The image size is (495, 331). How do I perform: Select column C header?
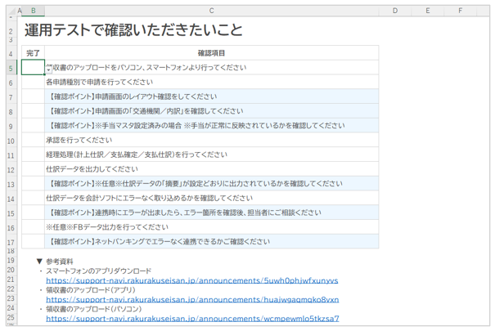[211, 11]
